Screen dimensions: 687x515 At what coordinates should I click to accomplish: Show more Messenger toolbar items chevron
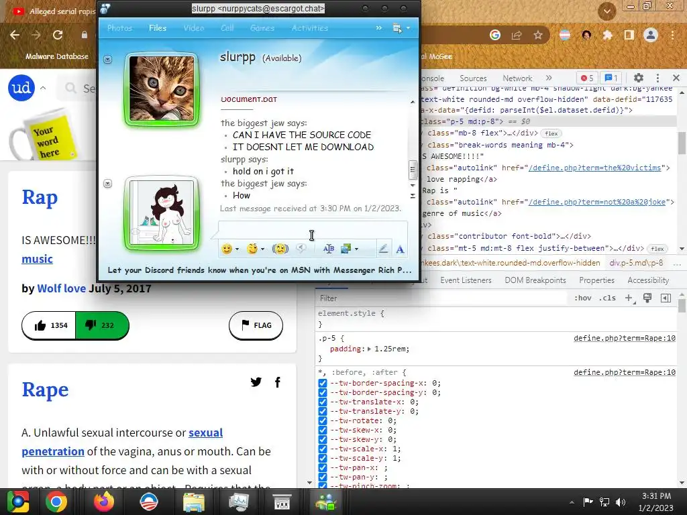coord(378,28)
